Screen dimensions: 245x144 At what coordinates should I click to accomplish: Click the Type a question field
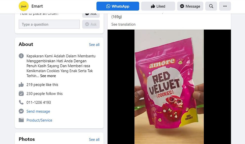[x=49, y=24]
